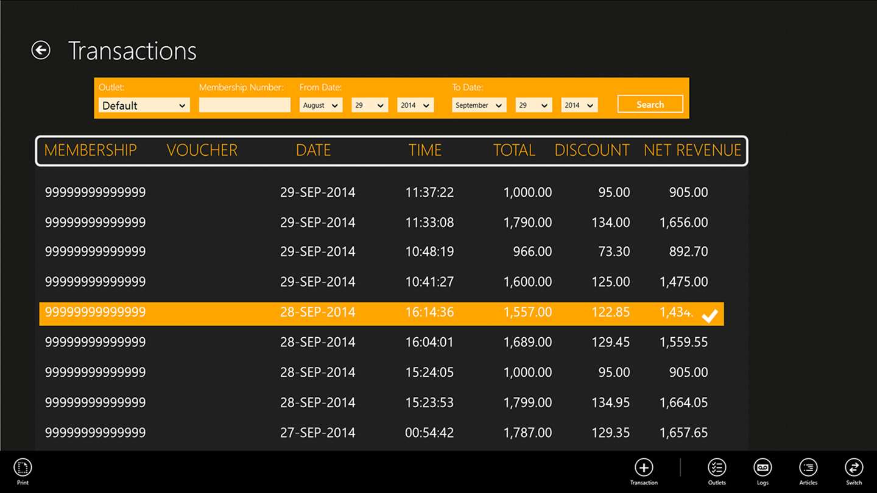Open the Outlets icon
Viewport: 877px width, 493px height.
coord(717,467)
